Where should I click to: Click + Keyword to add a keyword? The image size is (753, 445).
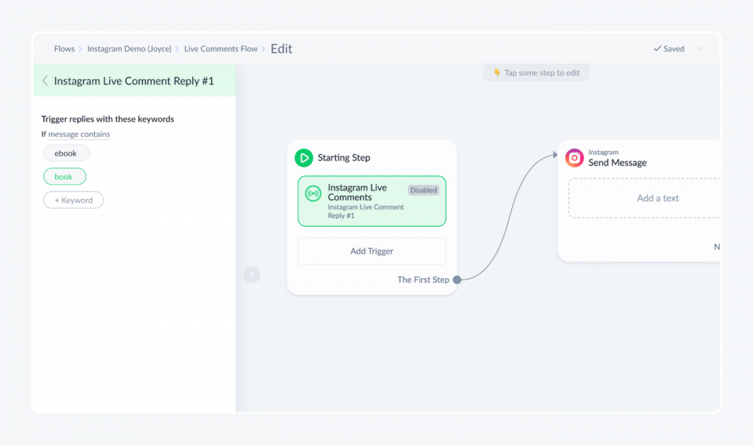coord(73,199)
